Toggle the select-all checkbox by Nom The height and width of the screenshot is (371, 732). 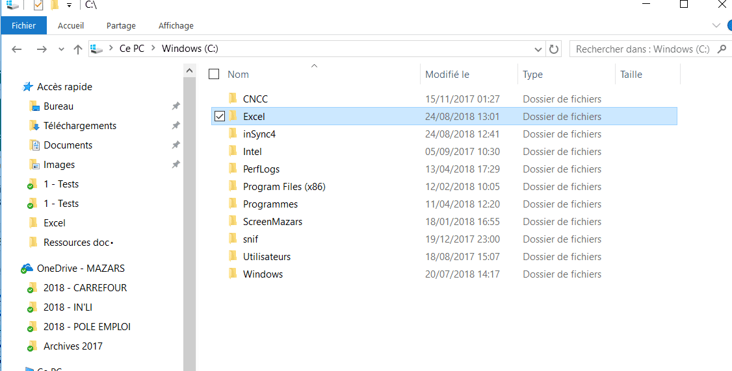(214, 75)
